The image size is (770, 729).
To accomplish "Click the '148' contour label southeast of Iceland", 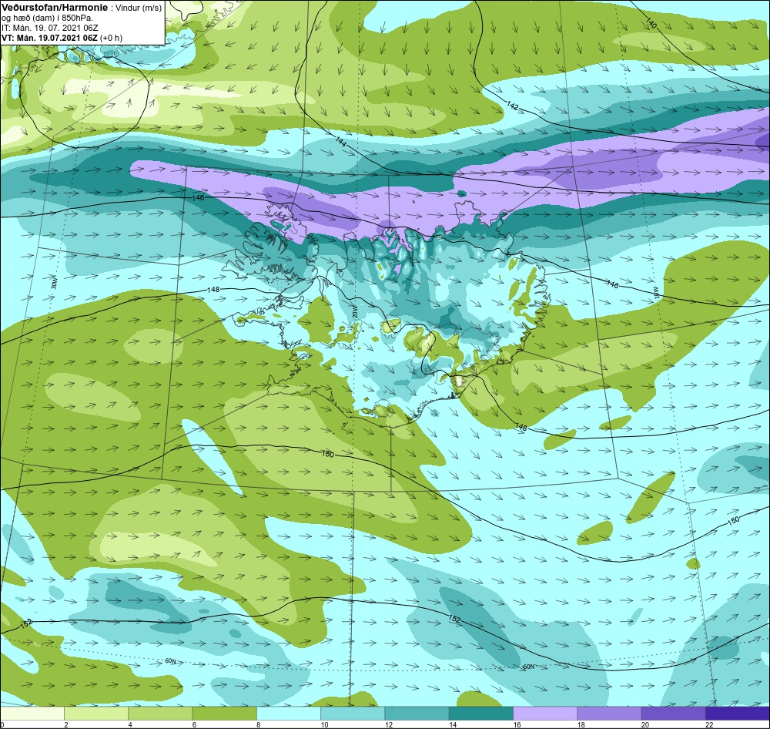I will tap(521, 427).
